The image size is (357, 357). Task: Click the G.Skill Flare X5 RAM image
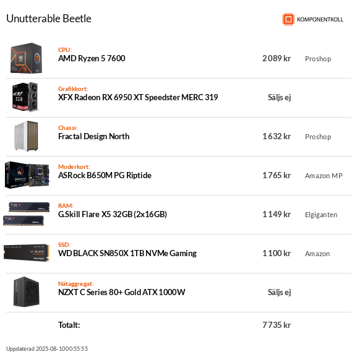[x=27, y=214]
